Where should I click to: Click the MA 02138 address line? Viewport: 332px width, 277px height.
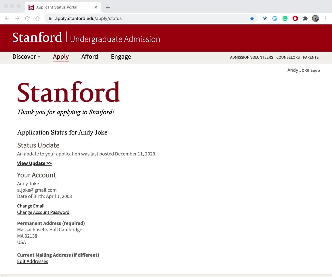[x=27, y=236]
